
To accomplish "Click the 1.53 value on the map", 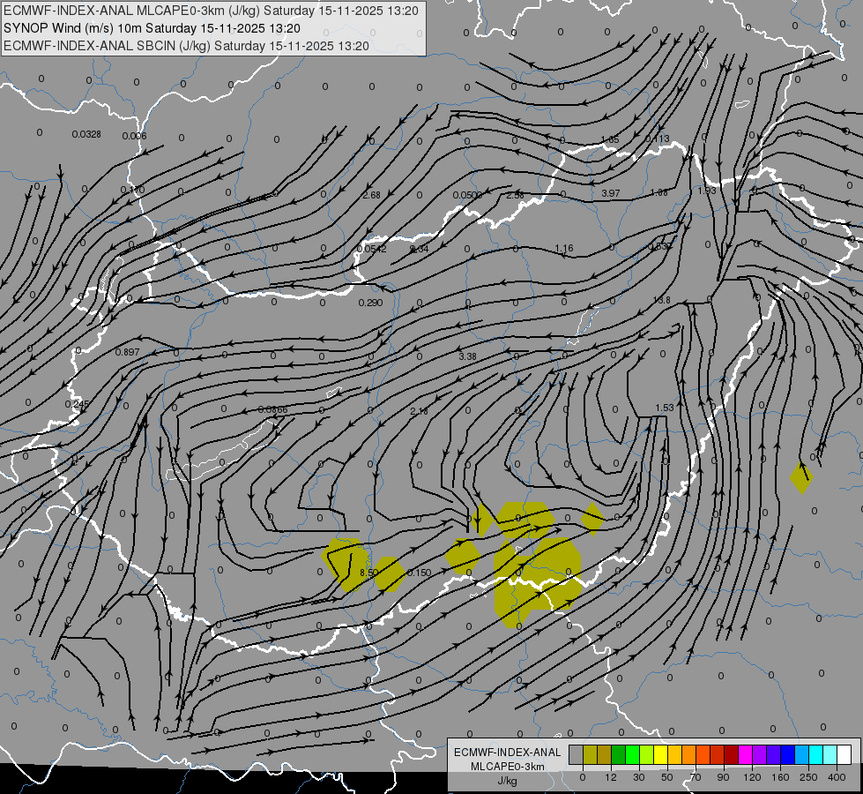I will [665, 408].
